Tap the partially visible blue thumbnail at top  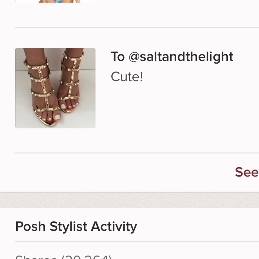(x=55, y=1)
